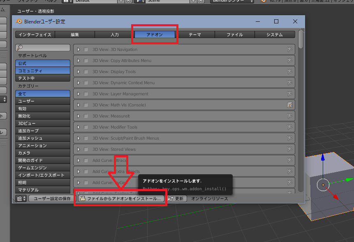Open the アドオン tab
The height and width of the screenshot is (242, 354).
[155, 35]
